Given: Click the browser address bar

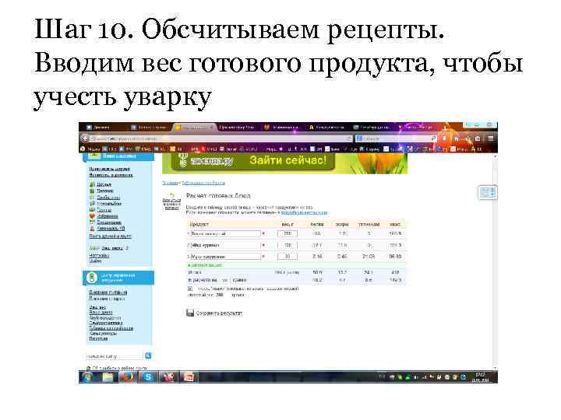Looking at the screenshot, I should coord(221,138).
